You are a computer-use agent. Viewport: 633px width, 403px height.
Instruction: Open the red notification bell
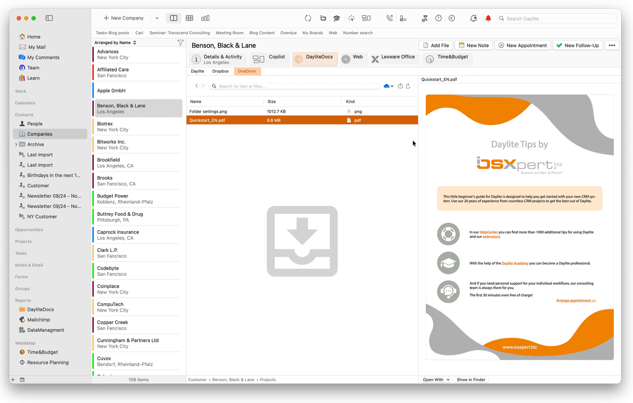coord(488,18)
